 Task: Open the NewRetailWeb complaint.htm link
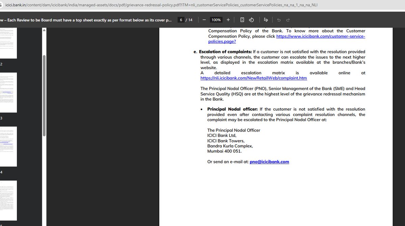pos(253,78)
